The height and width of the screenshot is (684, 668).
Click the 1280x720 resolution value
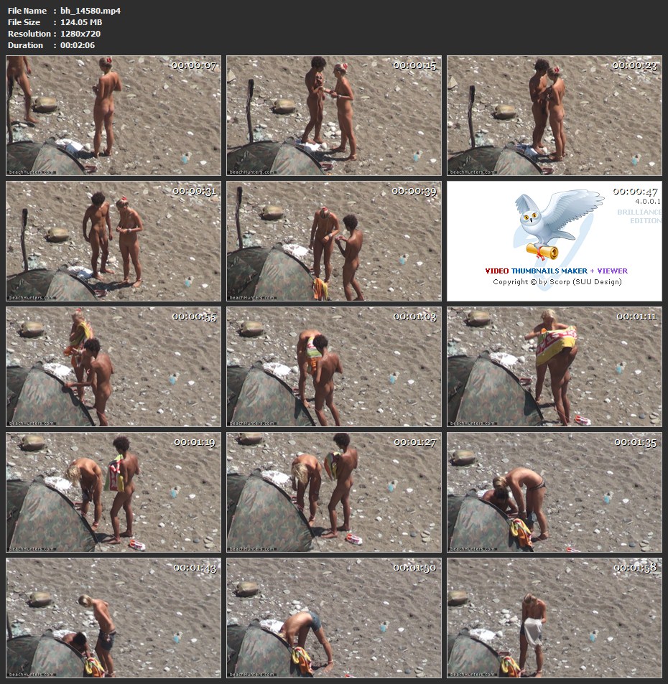coord(80,34)
